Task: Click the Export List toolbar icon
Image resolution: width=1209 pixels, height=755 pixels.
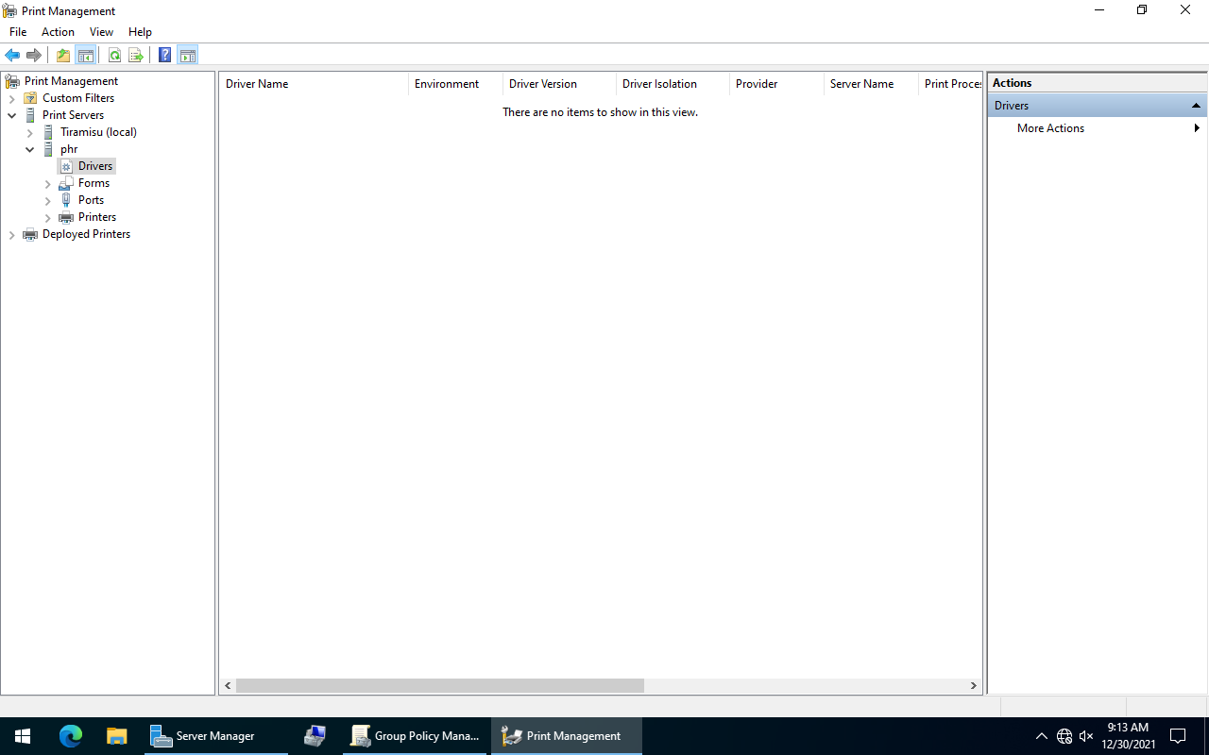Action: pos(136,55)
